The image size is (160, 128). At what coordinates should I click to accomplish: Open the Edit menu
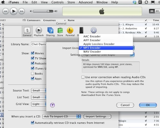(x=34, y=2)
